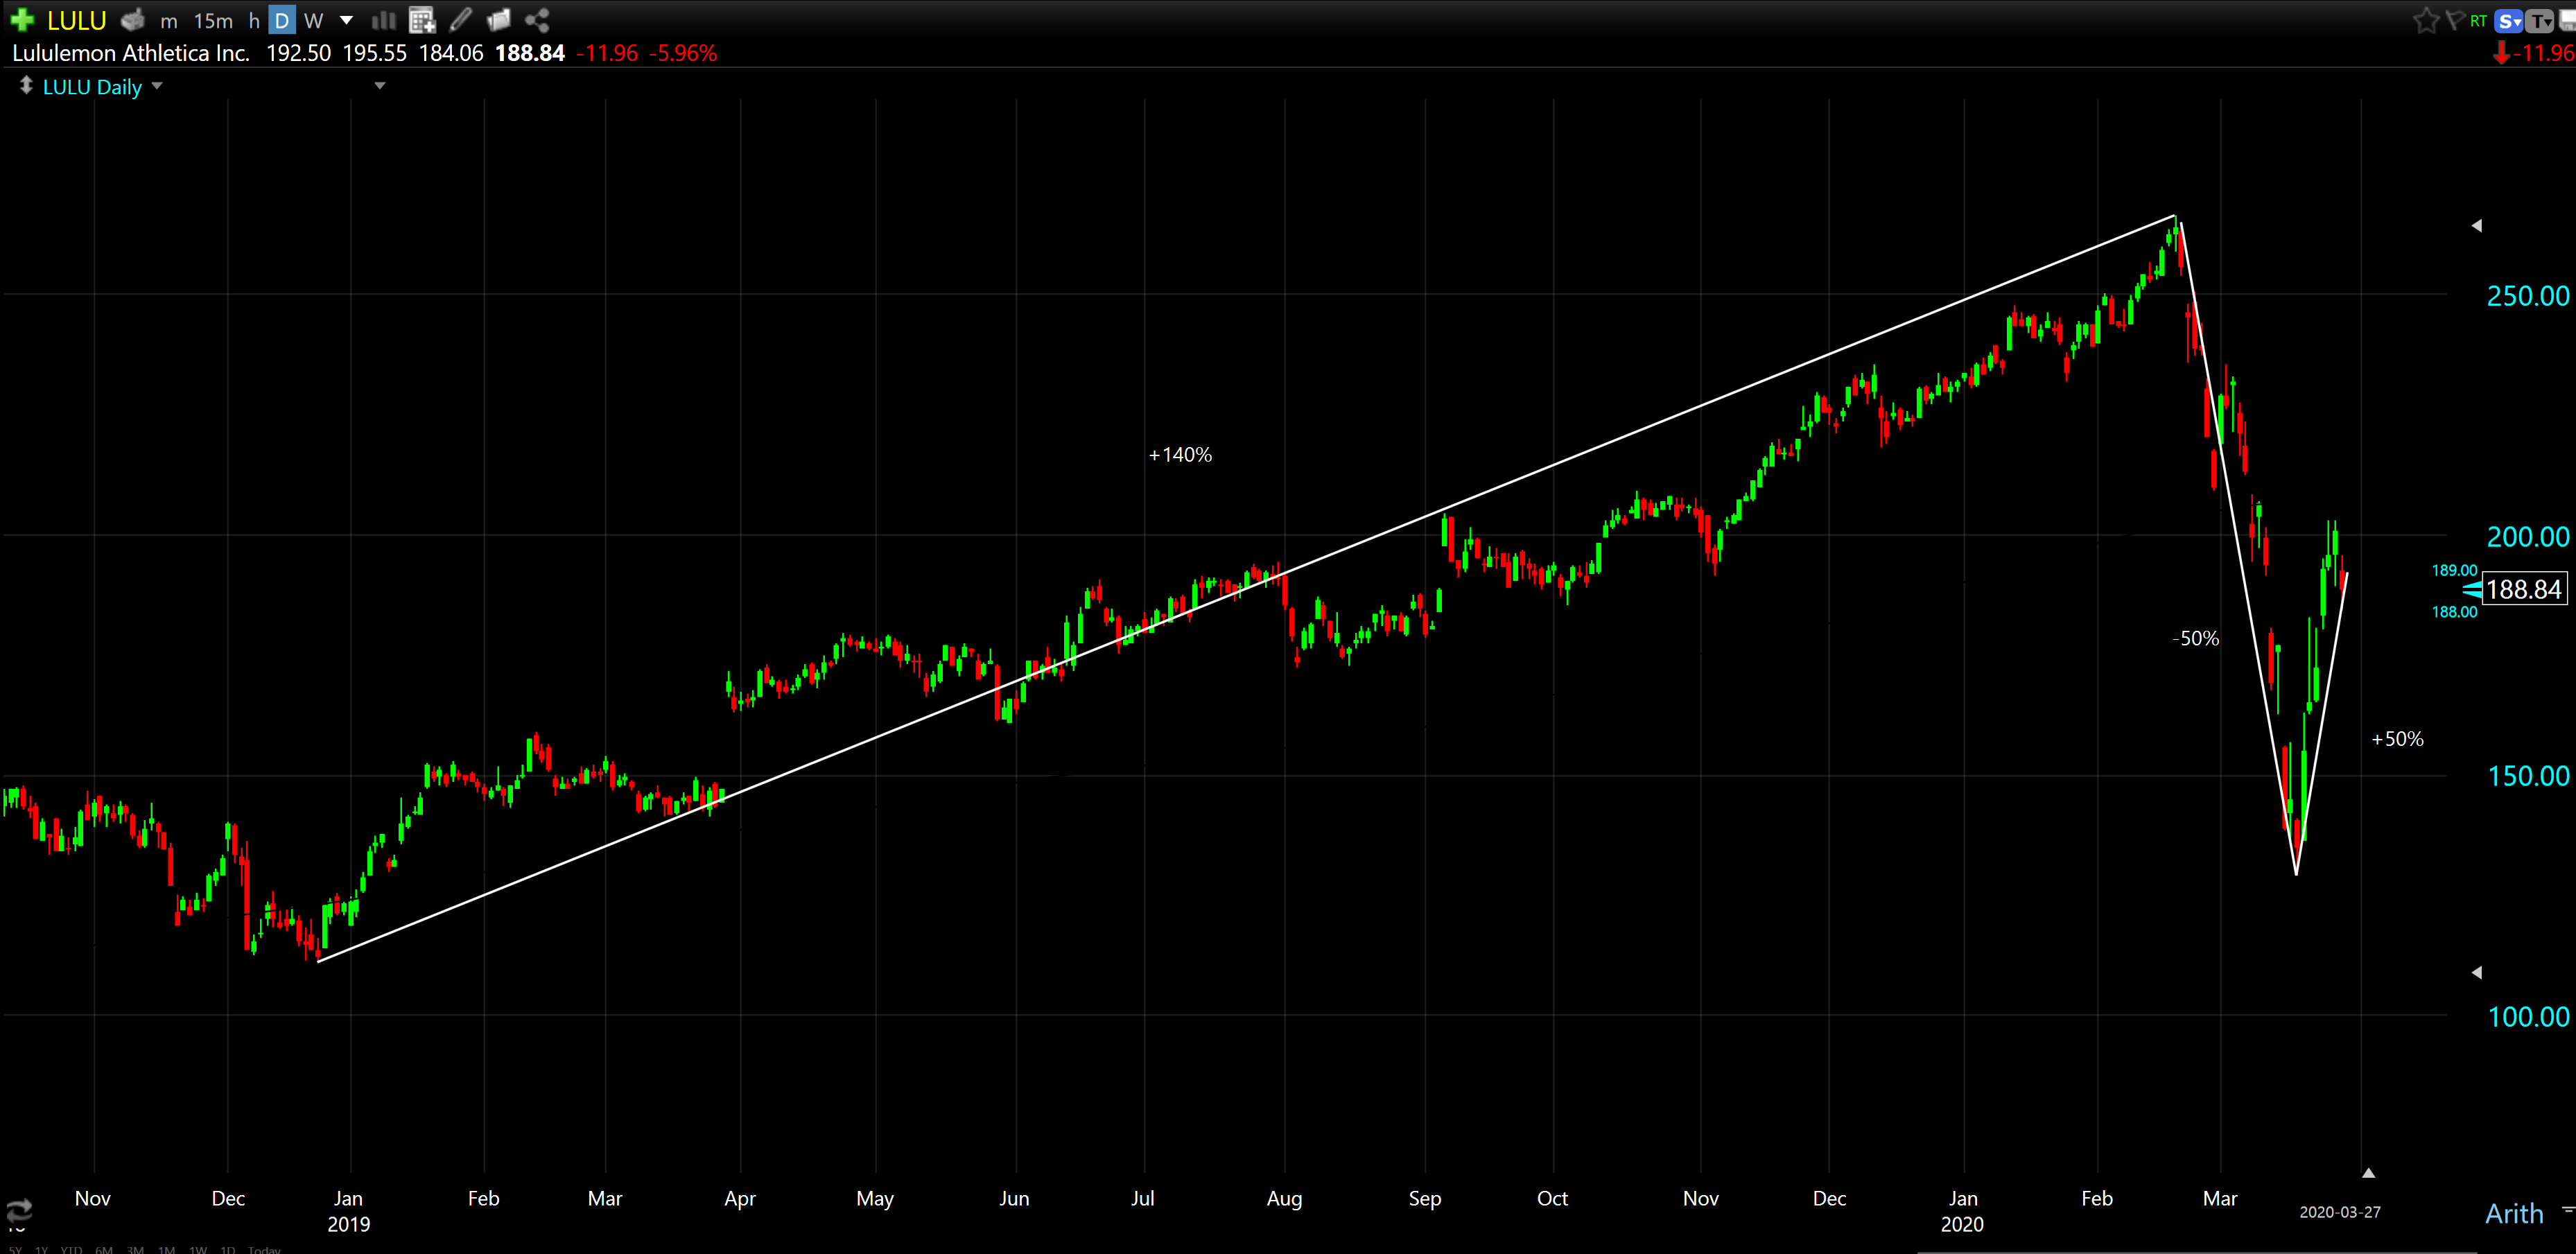Select the W weekly timeframe
Viewport: 2576px width, 1254px height.
click(x=313, y=21)
